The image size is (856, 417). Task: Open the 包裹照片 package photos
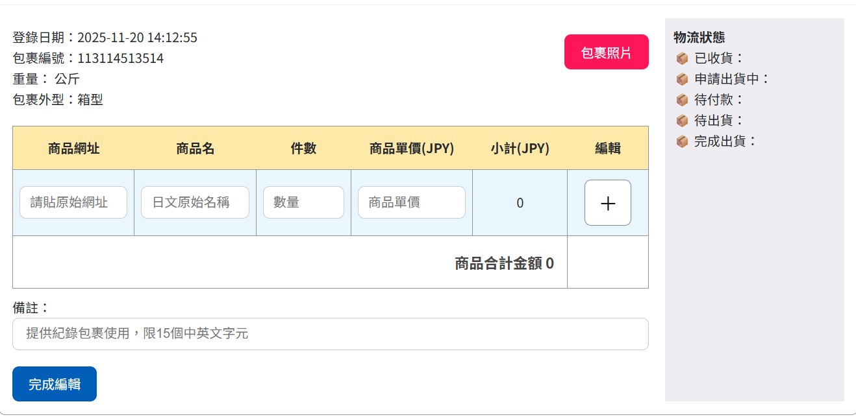[x=606, y=52]
